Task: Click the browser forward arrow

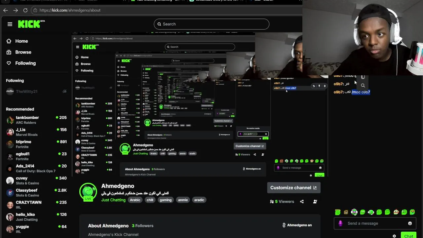Action: pos(16,10)
